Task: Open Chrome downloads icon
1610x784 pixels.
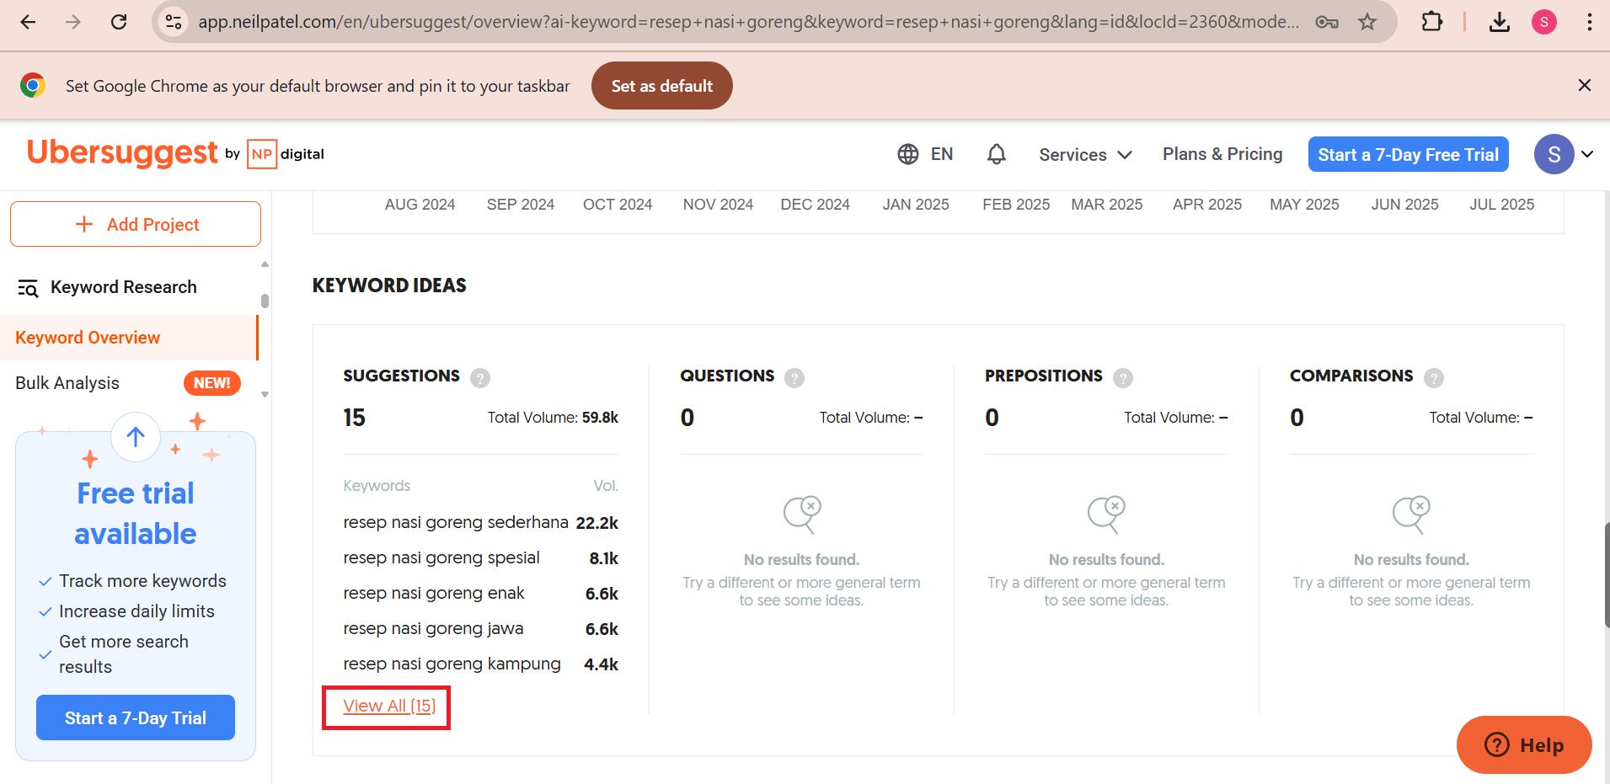Action: tap(1500, 22)
